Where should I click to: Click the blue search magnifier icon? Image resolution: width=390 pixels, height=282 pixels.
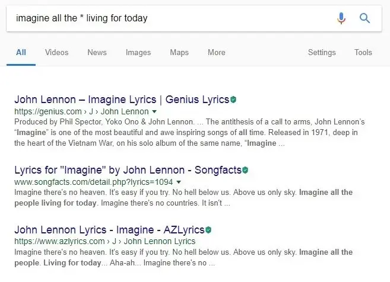point(365,18)
